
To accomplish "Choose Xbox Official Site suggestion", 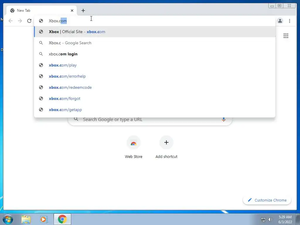I will click(x=155, y=32).
